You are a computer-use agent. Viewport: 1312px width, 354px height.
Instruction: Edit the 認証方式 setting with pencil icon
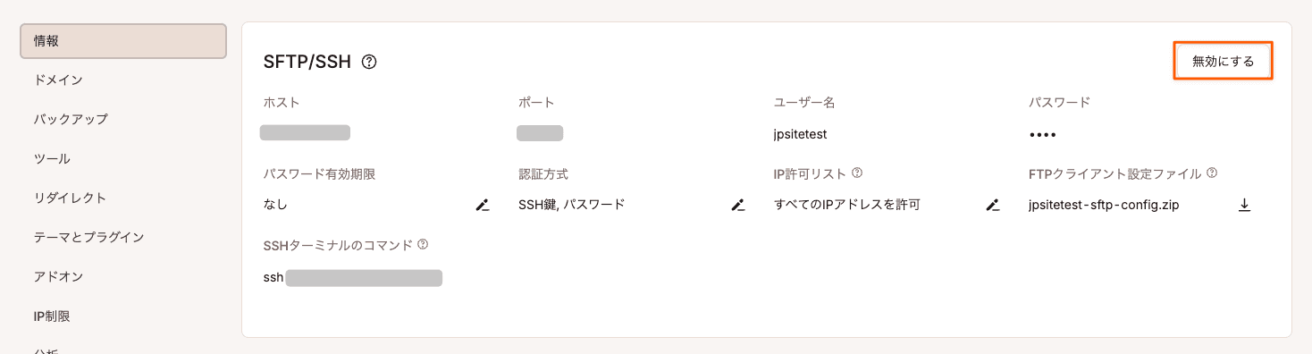(737, 205)
